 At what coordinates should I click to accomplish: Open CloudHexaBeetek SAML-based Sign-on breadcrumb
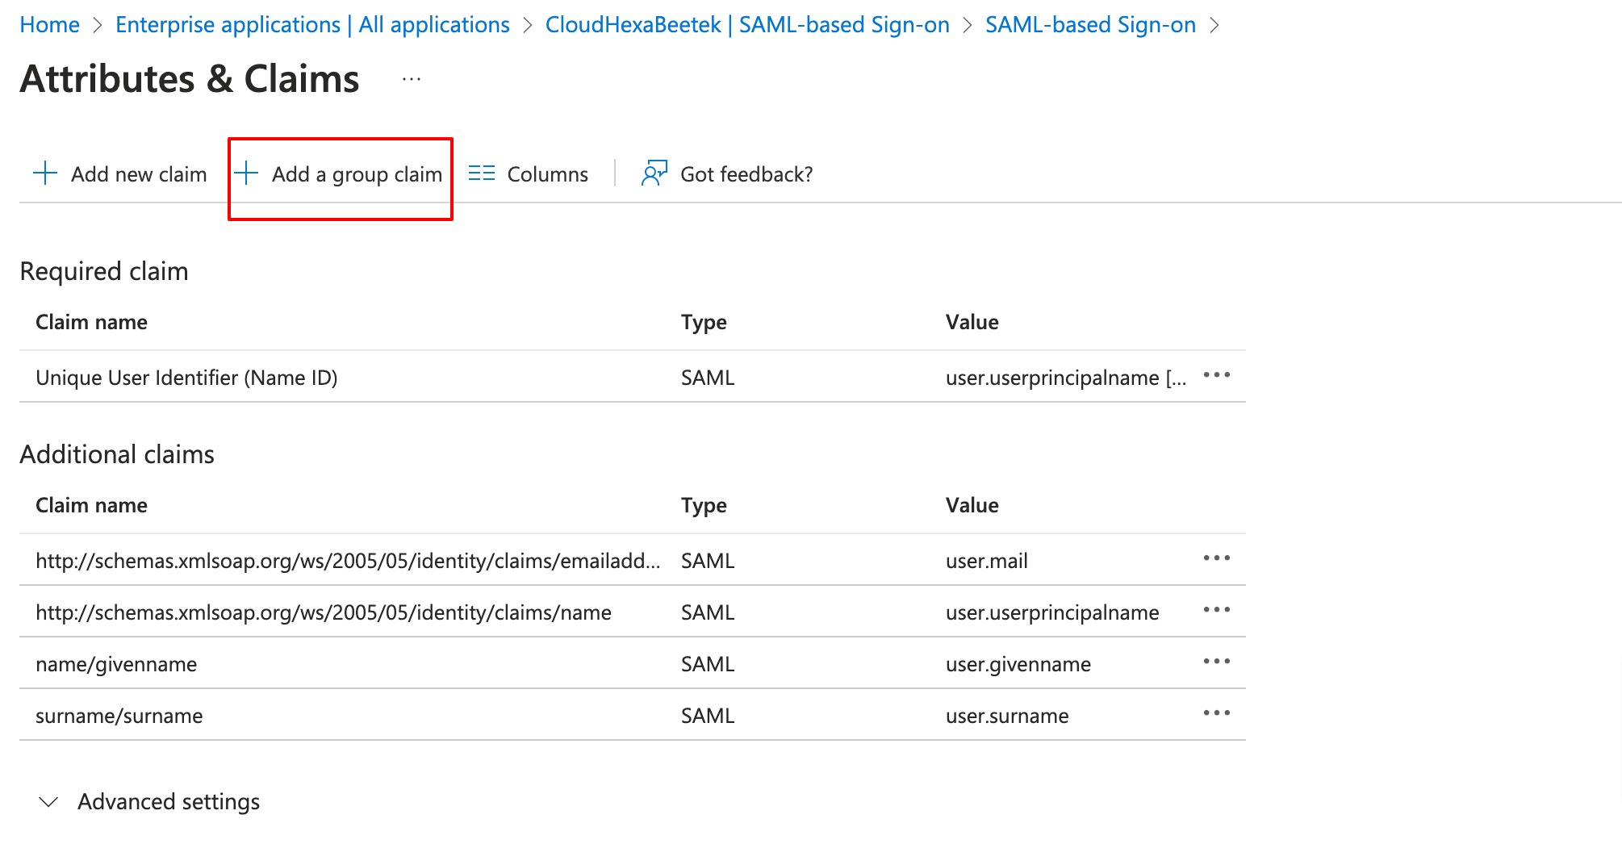746,25
